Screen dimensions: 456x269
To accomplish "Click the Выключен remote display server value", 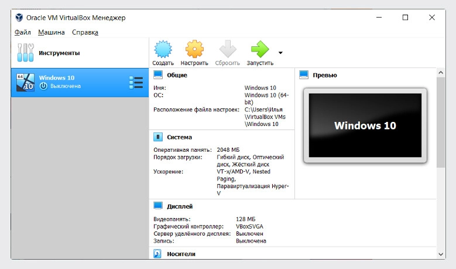I will (249, 233).
